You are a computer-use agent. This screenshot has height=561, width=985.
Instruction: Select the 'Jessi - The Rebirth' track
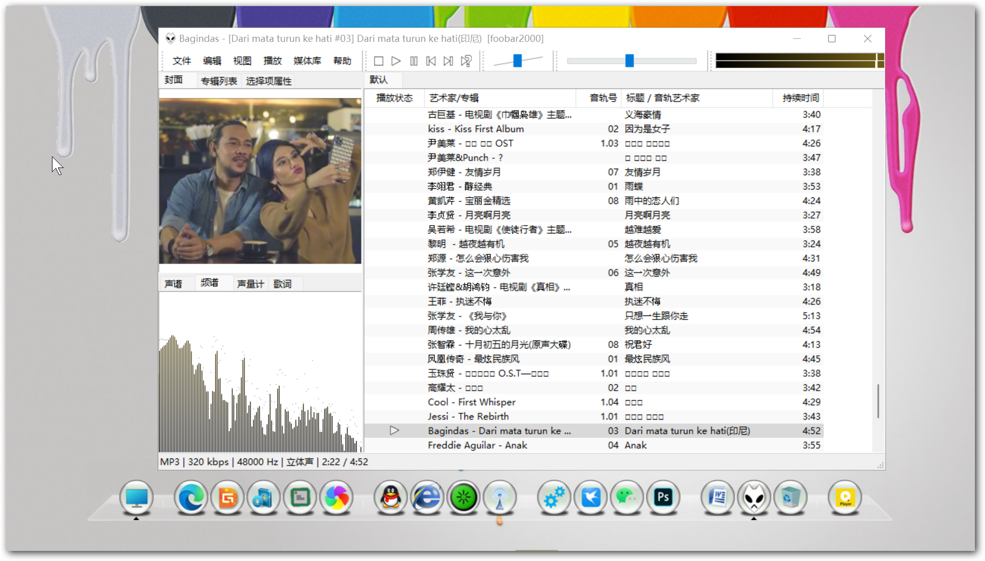tap(594, 416)
